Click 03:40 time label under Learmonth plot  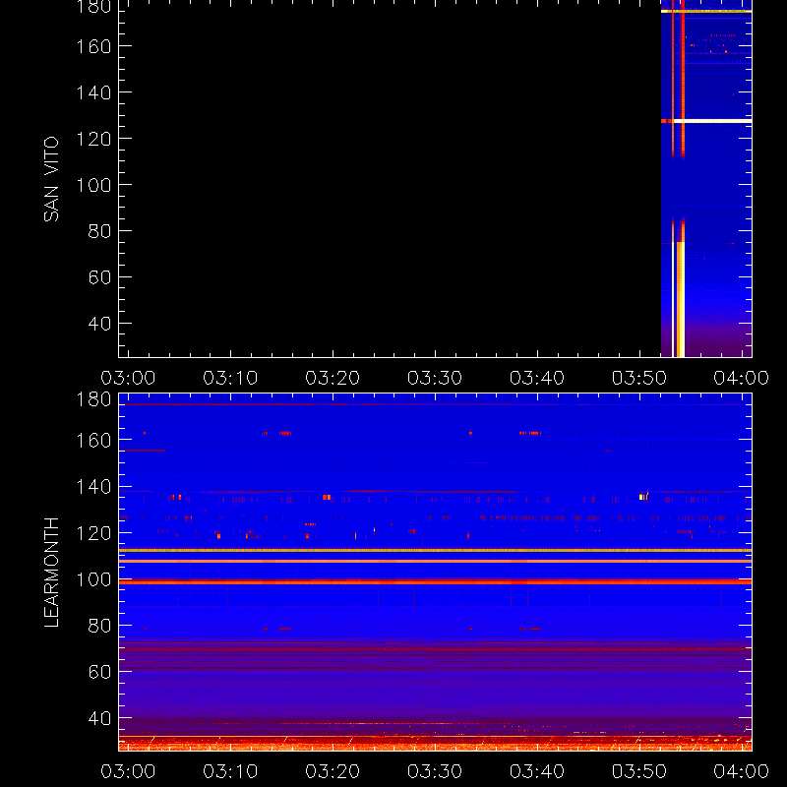click(537, 771)
